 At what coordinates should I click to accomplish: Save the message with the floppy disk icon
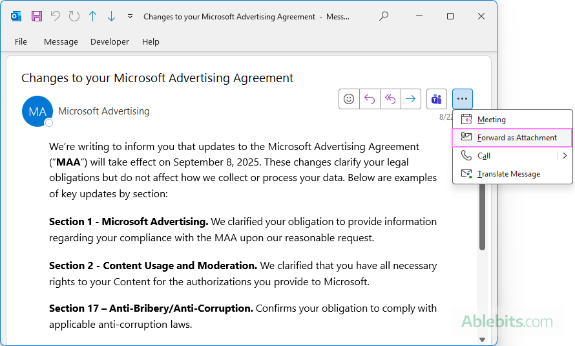[37, 17]
